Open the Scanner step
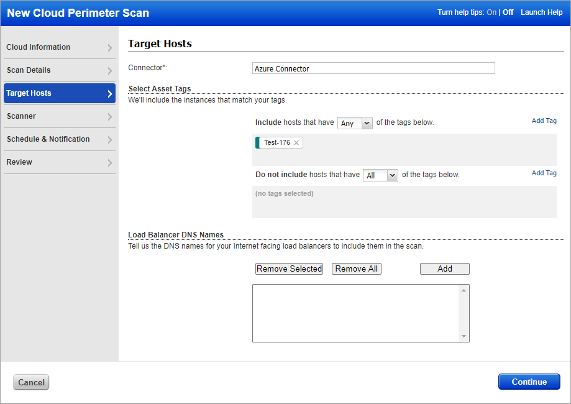Screen dimensions: 571x404 60,116
